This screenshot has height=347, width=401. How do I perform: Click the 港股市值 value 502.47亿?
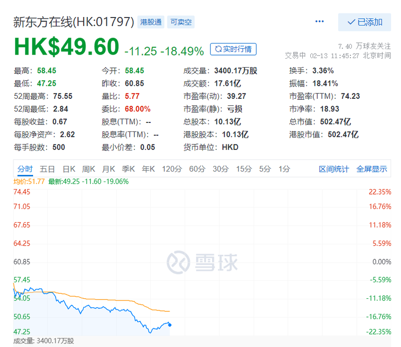pyautogui.click(x=343, y=134)
